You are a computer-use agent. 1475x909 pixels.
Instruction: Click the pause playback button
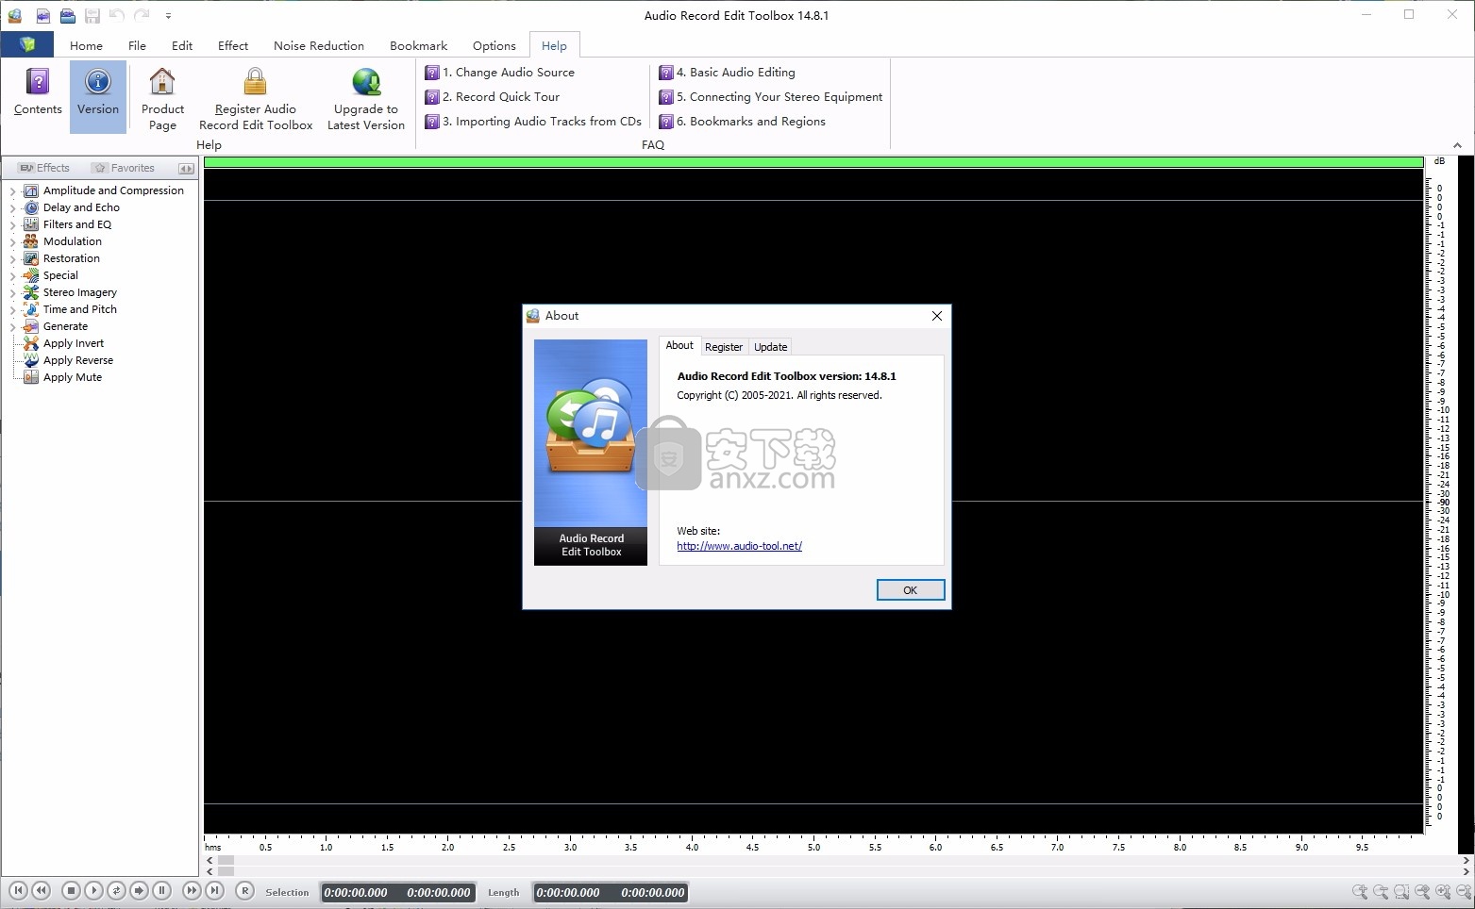point(161,890)
